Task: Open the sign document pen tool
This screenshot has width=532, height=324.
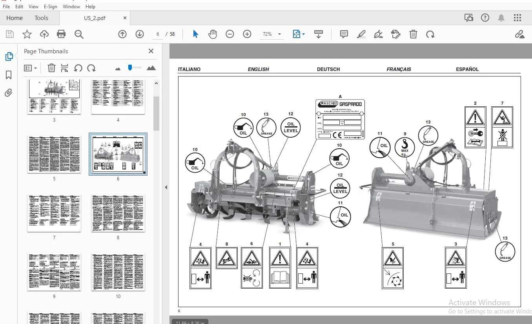Action: [x=379, y=34]
